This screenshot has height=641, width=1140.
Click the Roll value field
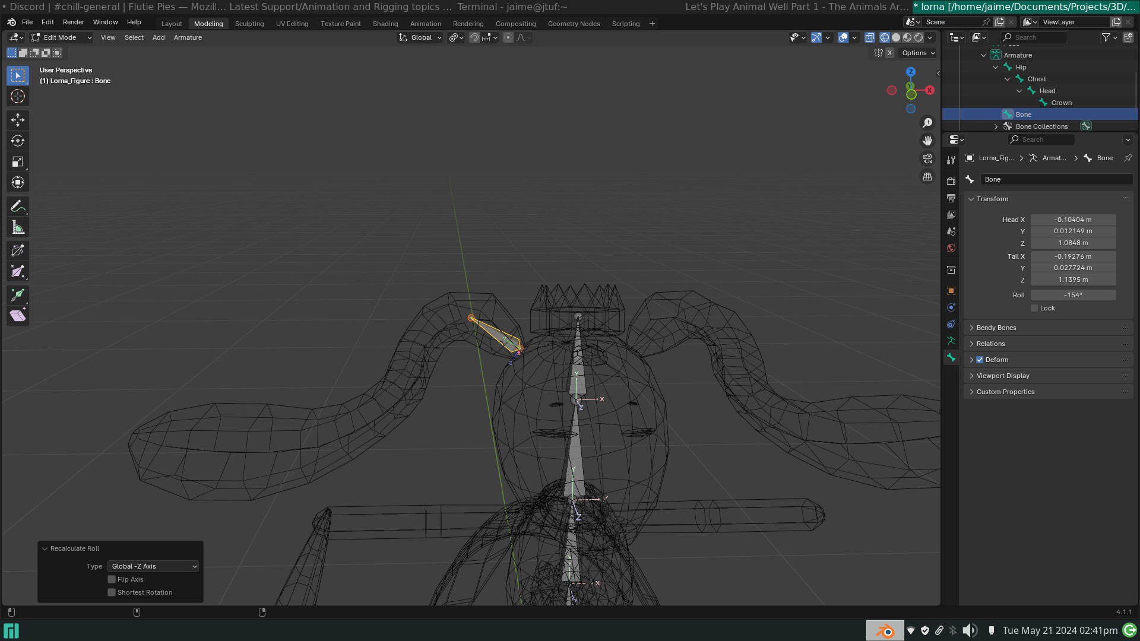click(x=1073, y=295)
